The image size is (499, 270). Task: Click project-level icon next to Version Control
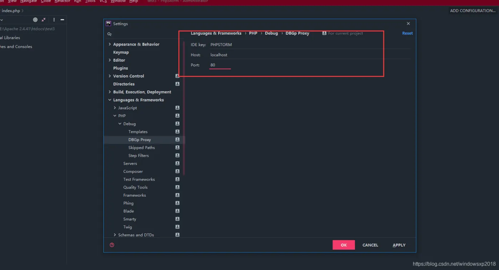tap(178, 76)
